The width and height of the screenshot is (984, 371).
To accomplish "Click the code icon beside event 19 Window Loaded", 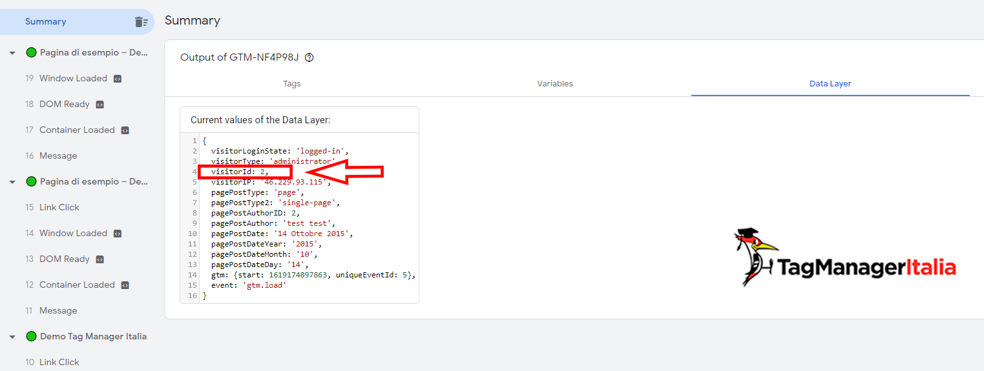I will (118, 79).
